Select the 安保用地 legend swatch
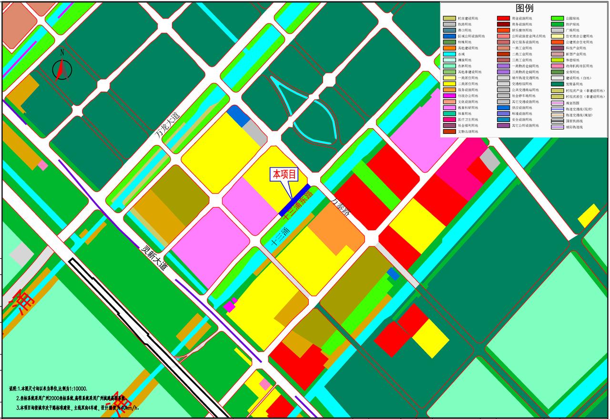The width and height of the screenshot is (610, 419). coord(558,72)
